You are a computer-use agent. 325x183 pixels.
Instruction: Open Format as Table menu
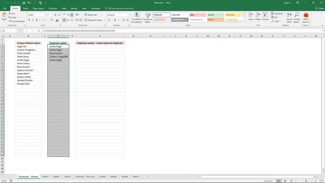pos(148,18)
